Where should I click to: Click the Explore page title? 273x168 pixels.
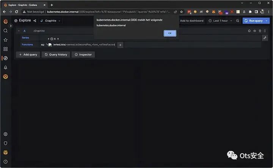[x=25, y=20]
